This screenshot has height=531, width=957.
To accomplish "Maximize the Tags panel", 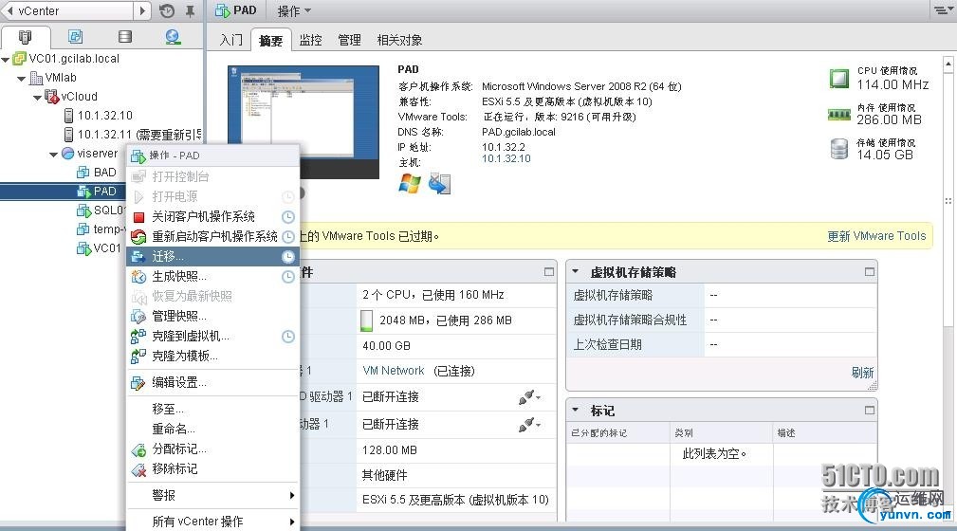I will (x=870, y=411).
